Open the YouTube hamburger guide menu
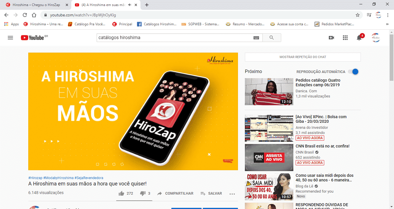 [10, 38]
